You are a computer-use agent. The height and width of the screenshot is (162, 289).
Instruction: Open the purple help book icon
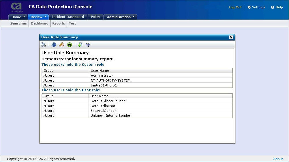coord(88,45)
